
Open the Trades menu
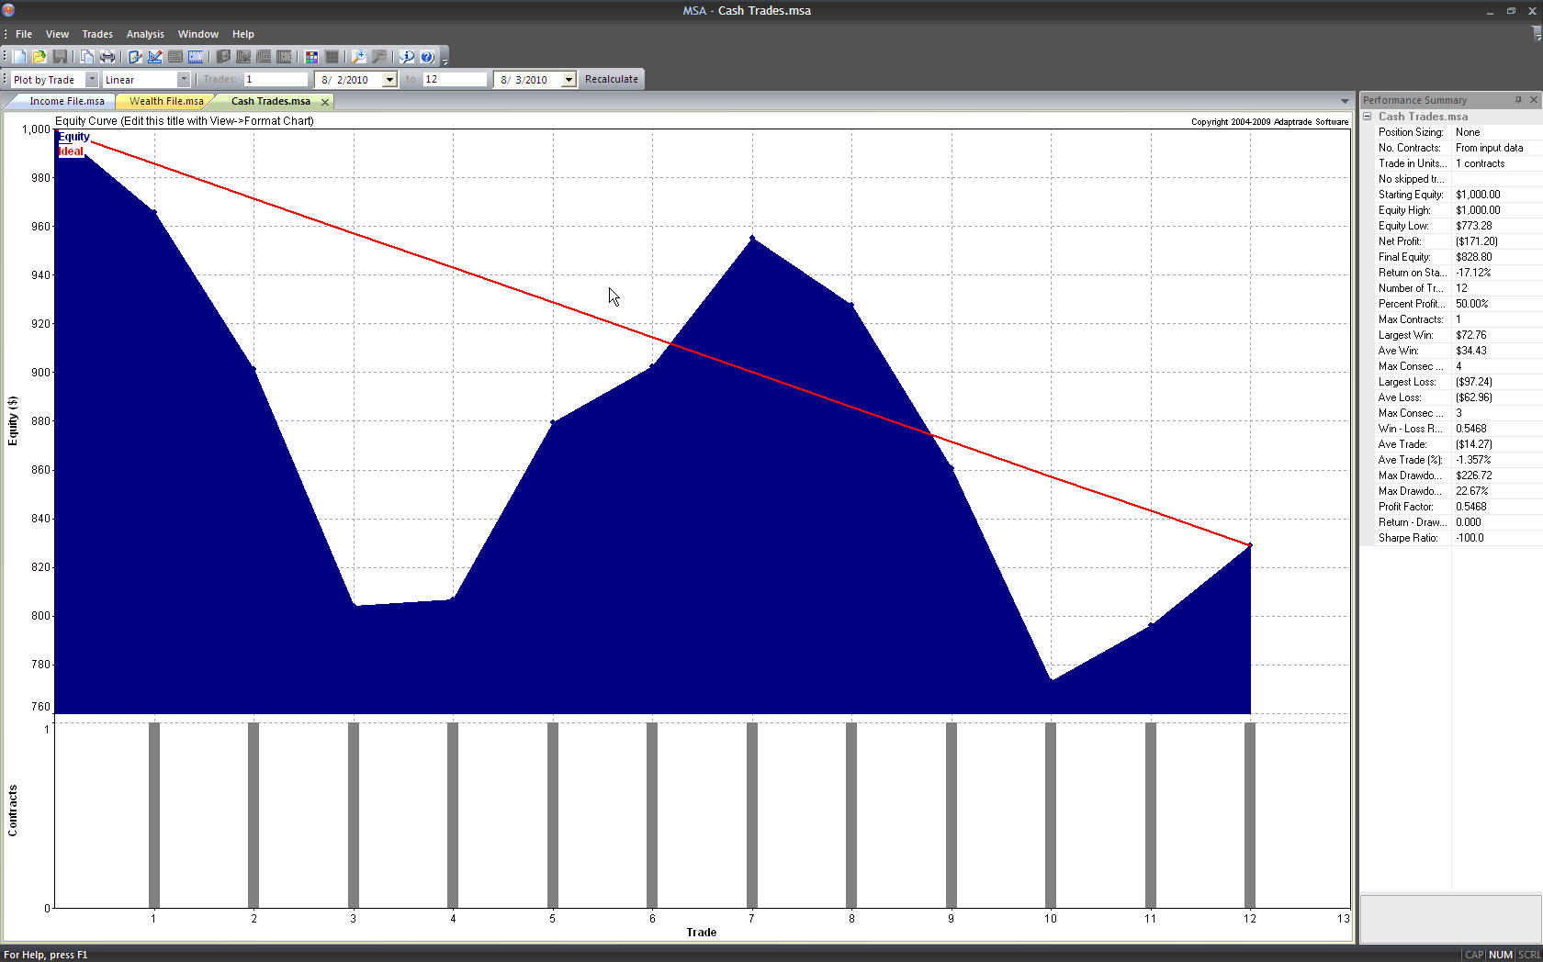(x=97, y=34)
